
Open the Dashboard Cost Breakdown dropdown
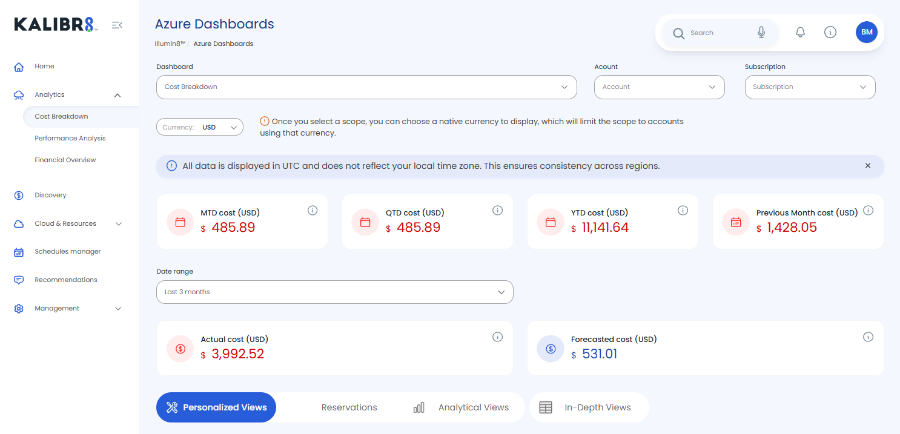coord(366,87)
